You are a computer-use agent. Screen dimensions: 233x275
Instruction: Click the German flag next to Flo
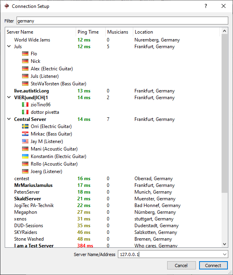point(25,54)
